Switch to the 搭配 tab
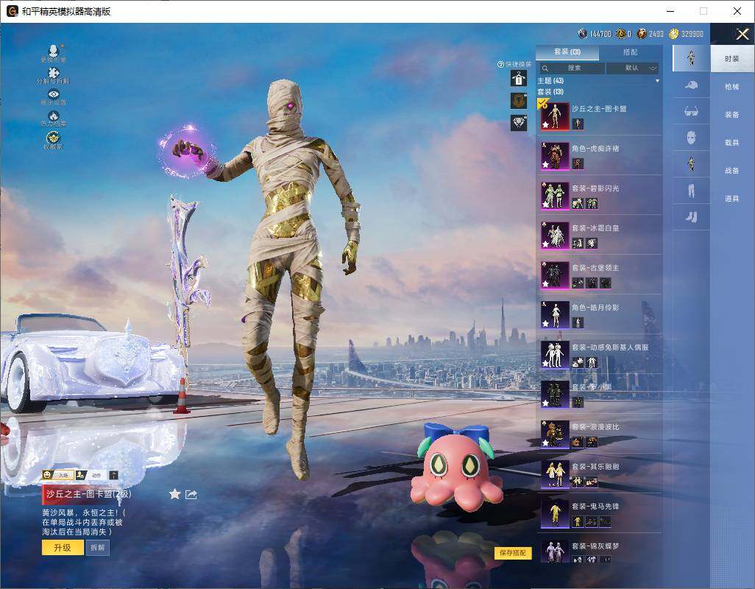 pos(631,52)
